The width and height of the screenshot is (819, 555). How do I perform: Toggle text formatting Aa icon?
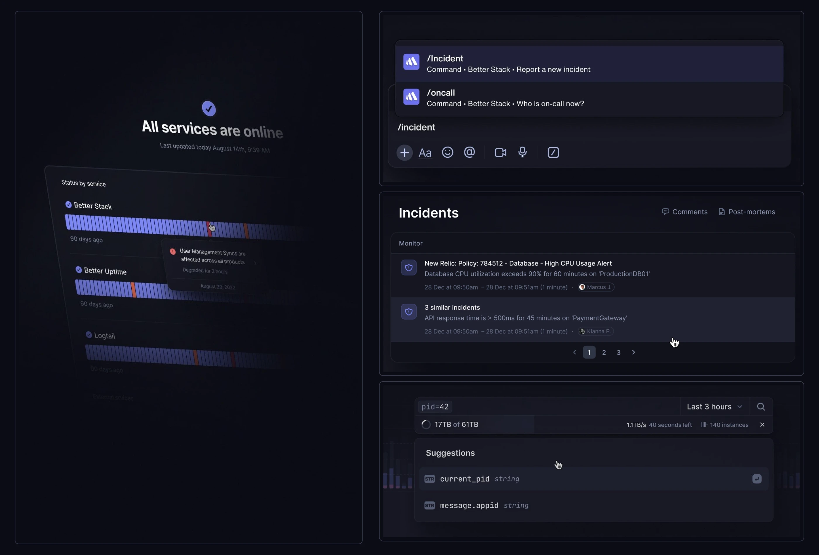click(425, 153)
